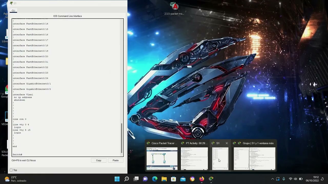Click the Paste button in the CLI
Viewport: 328px width, 184px height.
[116, 160]
